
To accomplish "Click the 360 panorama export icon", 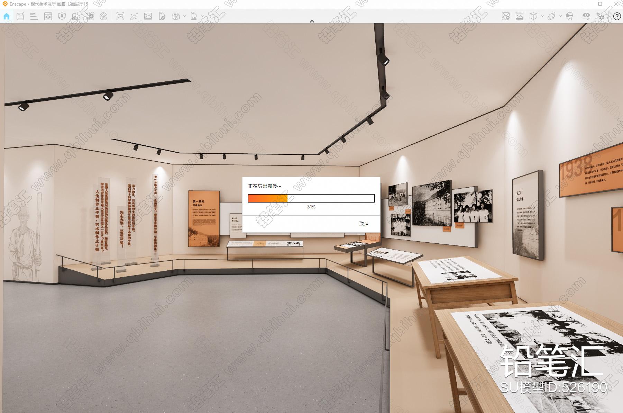I will coord(176,16).
